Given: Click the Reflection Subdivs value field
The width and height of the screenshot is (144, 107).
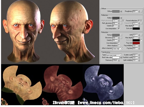Looking at the screenshot, I should [x=115, y=26].
